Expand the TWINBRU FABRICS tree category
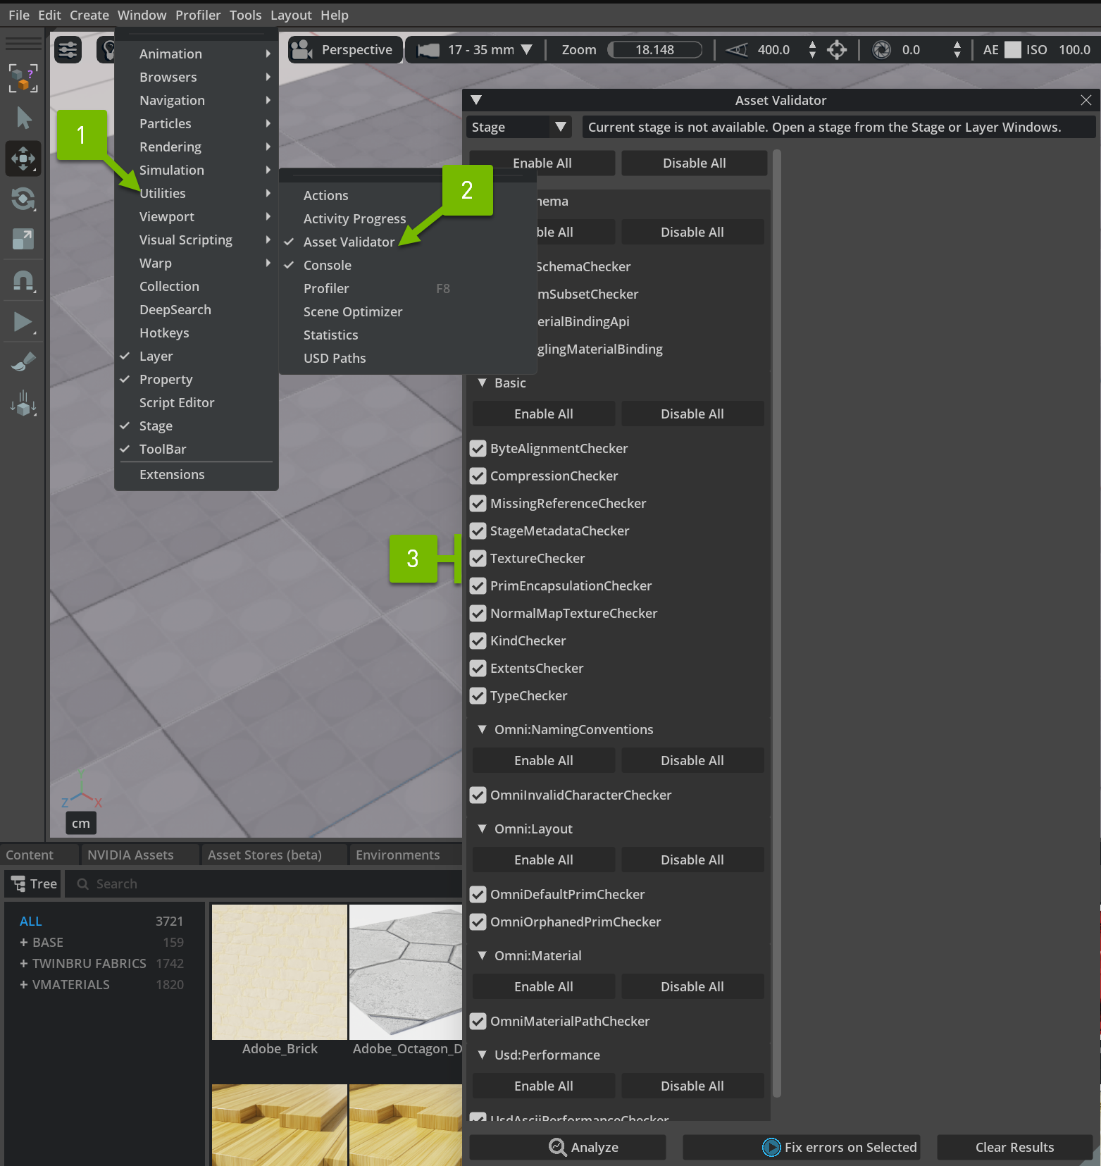The image size is (1101, 1166). (24, 964)
